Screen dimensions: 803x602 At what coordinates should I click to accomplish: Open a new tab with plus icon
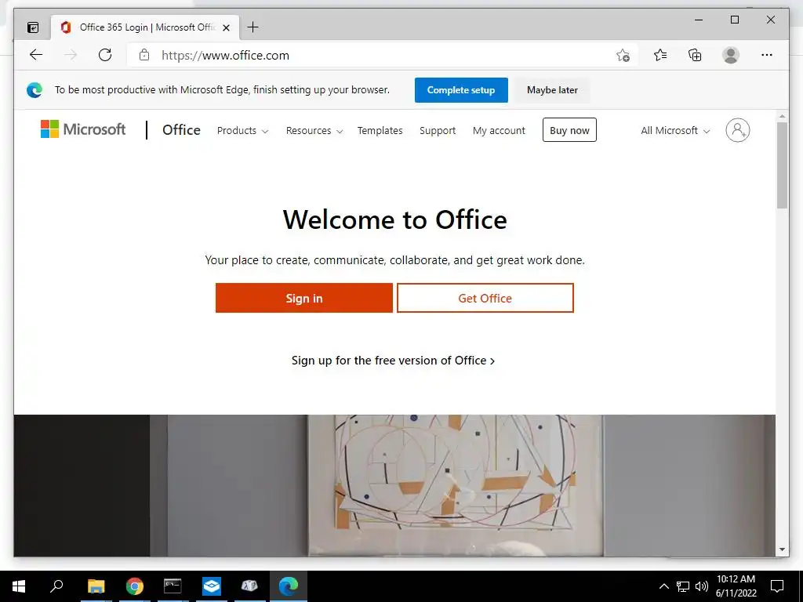point(253,27)
